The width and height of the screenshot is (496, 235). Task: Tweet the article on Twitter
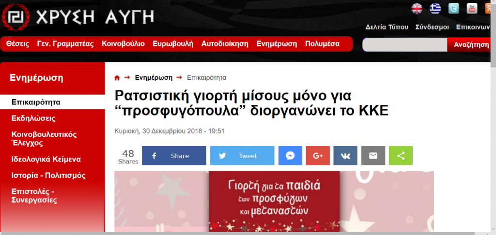coord(242,155)
